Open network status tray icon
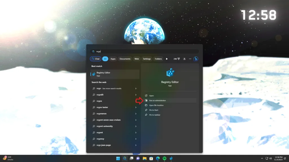 pyautogui.click(x=267, y=158)
